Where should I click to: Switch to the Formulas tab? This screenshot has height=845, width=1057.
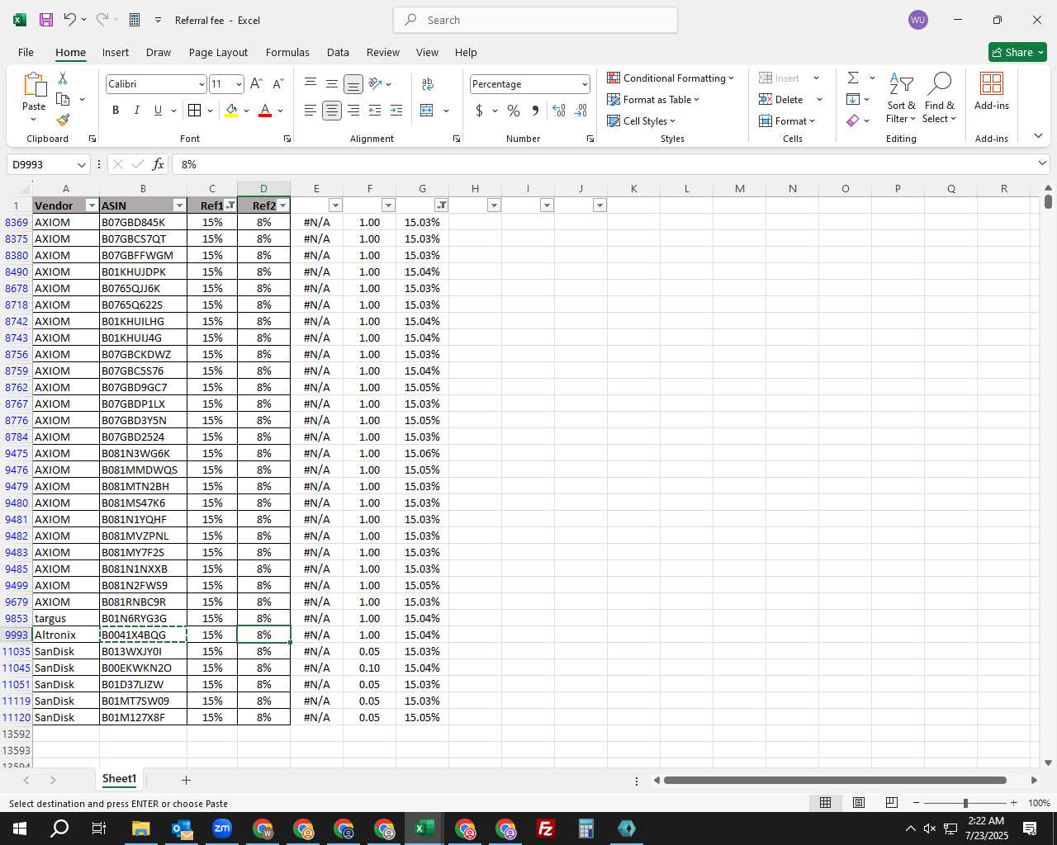(x=287, y=52)
